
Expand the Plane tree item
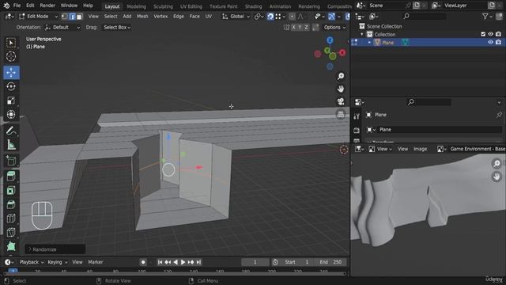[369, 42]
